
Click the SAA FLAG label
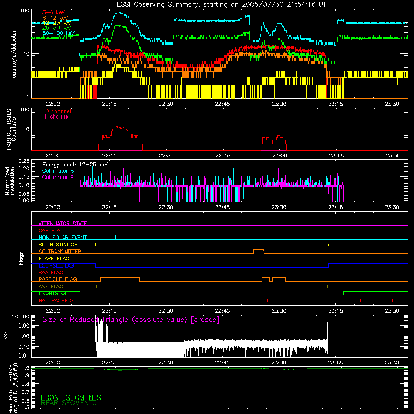(x=51, y=272)
